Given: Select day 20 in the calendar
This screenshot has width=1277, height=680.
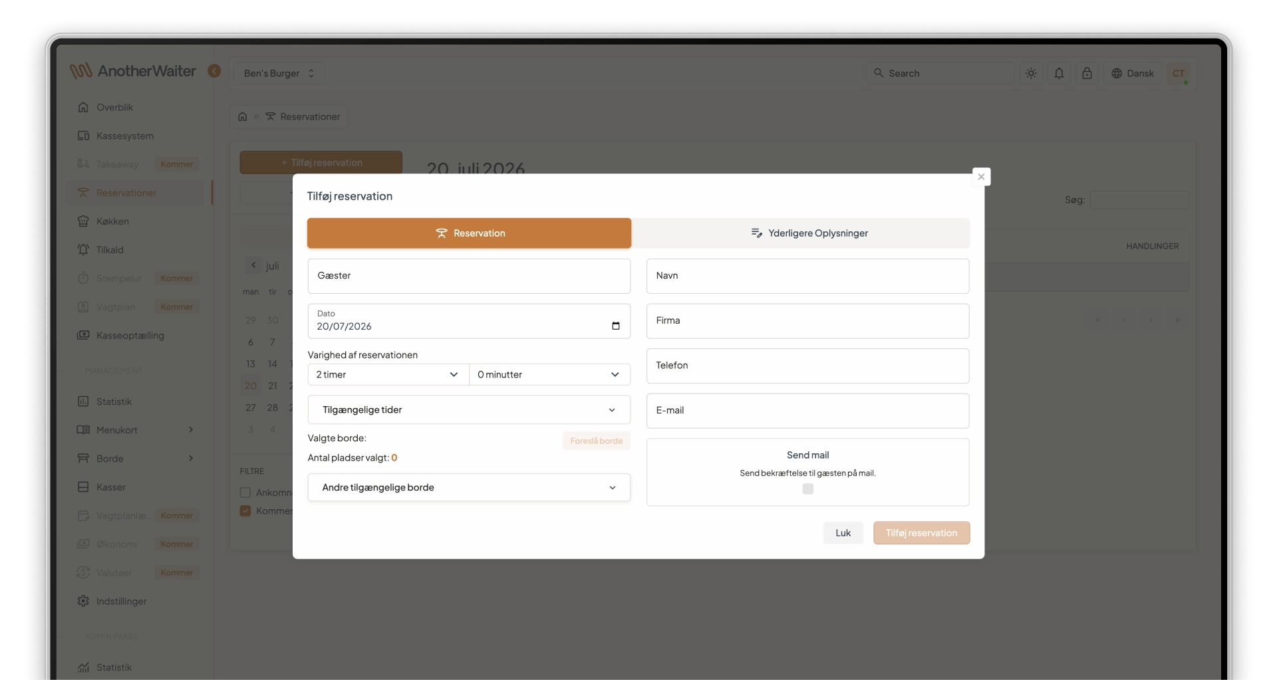Looking at the screenshot, I should coord(251,386).
